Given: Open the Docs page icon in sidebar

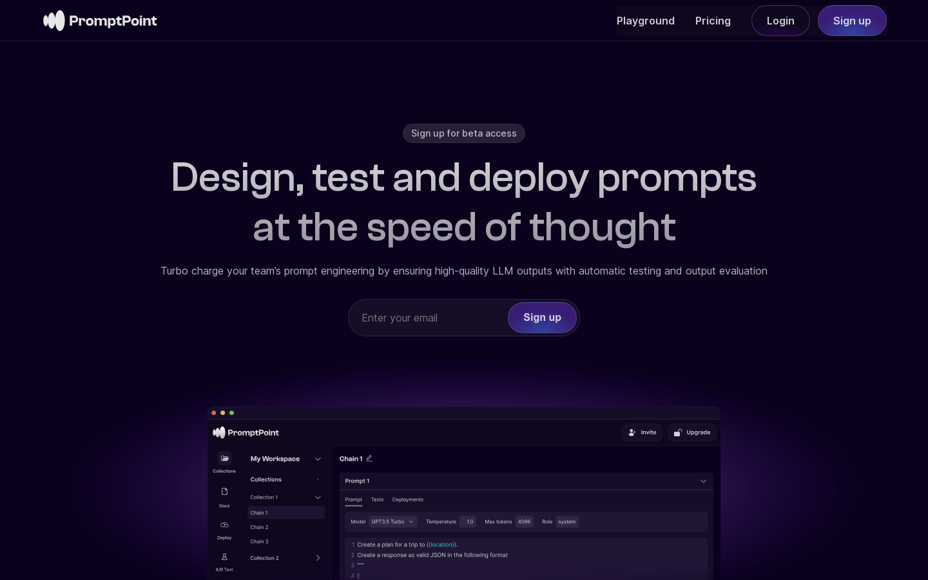Looking at the screenshot, I should coord(224,492).
